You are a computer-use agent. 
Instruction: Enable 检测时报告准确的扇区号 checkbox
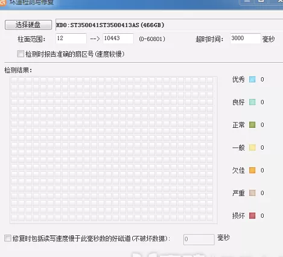click(x=21, y=54)
